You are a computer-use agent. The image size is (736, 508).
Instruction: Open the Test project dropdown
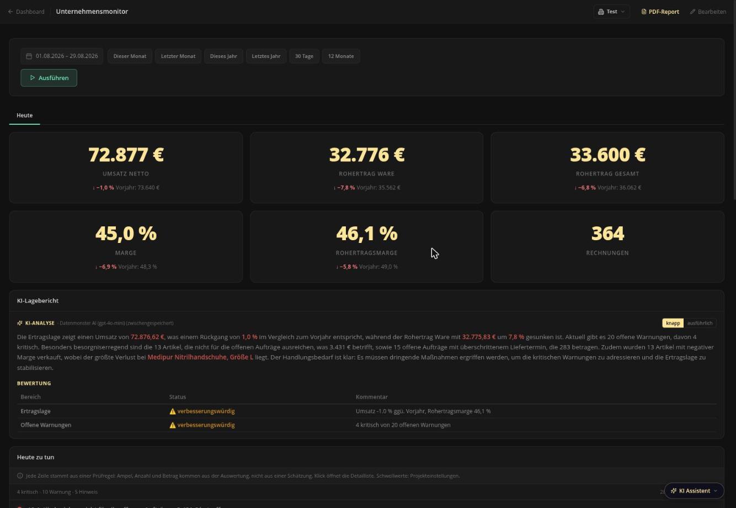(611, 12)
